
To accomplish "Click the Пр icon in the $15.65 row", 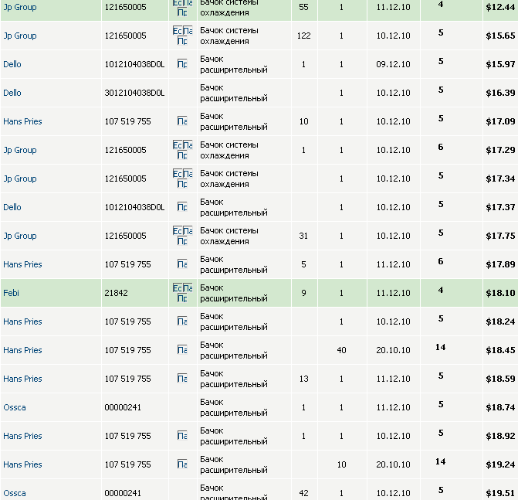I will 182,41.
